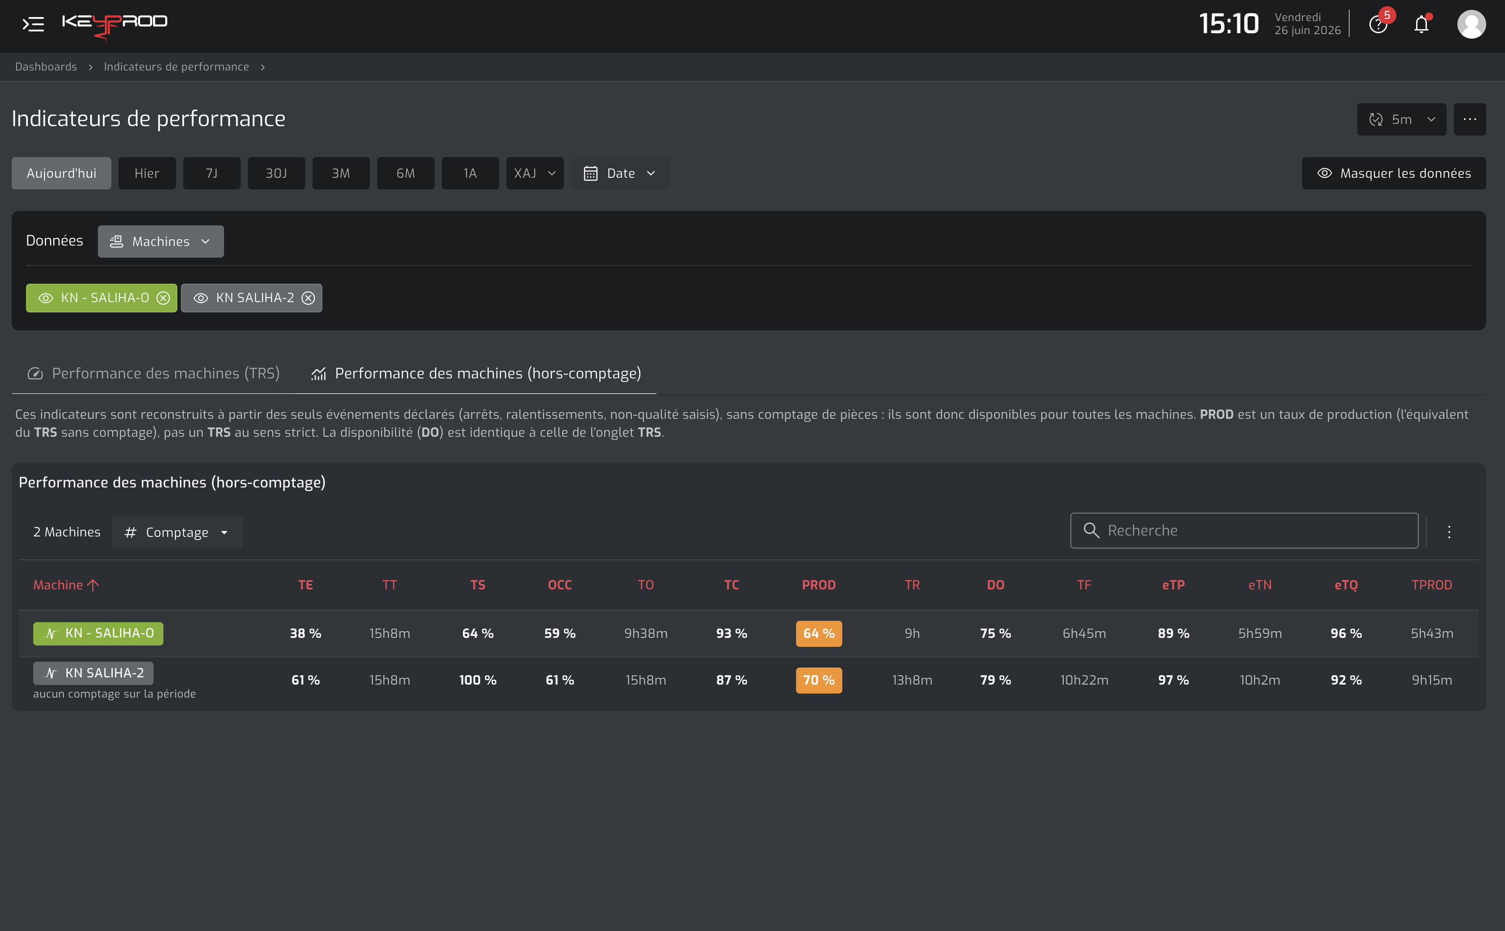Select the Hier period

click(147, 173)
